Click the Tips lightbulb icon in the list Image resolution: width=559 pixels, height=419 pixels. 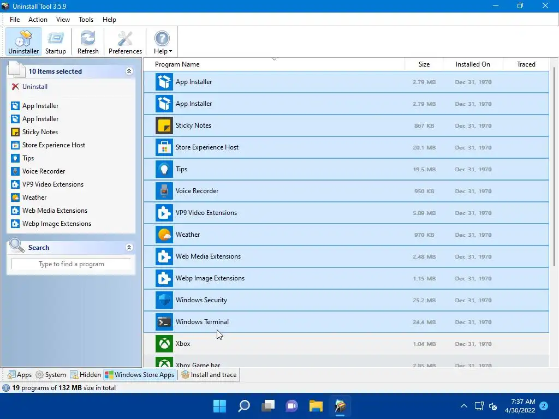coord(164,169)
